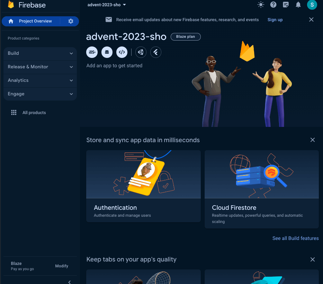Open Project Overview home icon

tap(11, 21)
